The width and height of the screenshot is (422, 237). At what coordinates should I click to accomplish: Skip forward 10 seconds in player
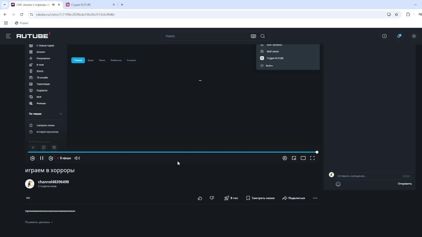(x=51, y=158)
